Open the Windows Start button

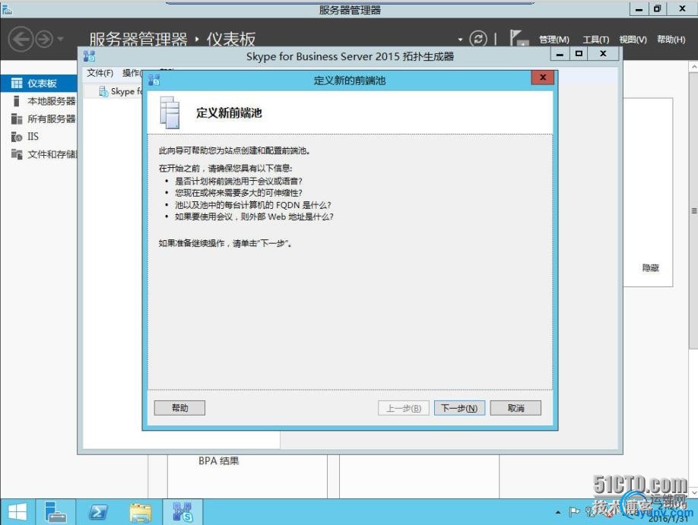pos(17,512)
